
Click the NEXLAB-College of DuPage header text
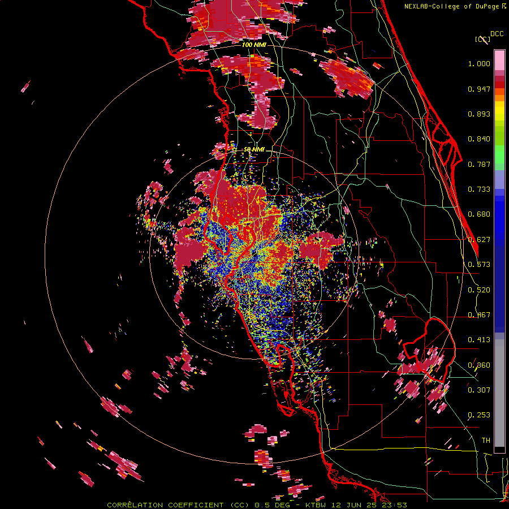click(455, 6)
